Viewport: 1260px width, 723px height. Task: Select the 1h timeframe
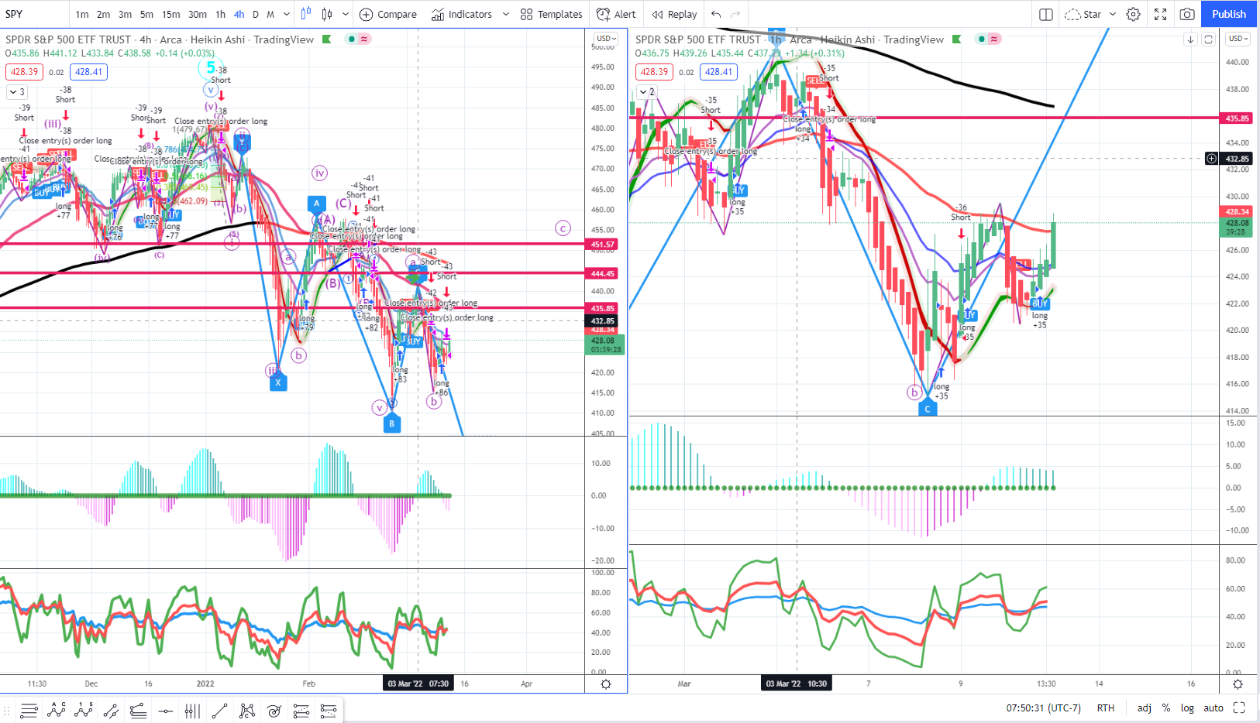(x=220, y=14)
